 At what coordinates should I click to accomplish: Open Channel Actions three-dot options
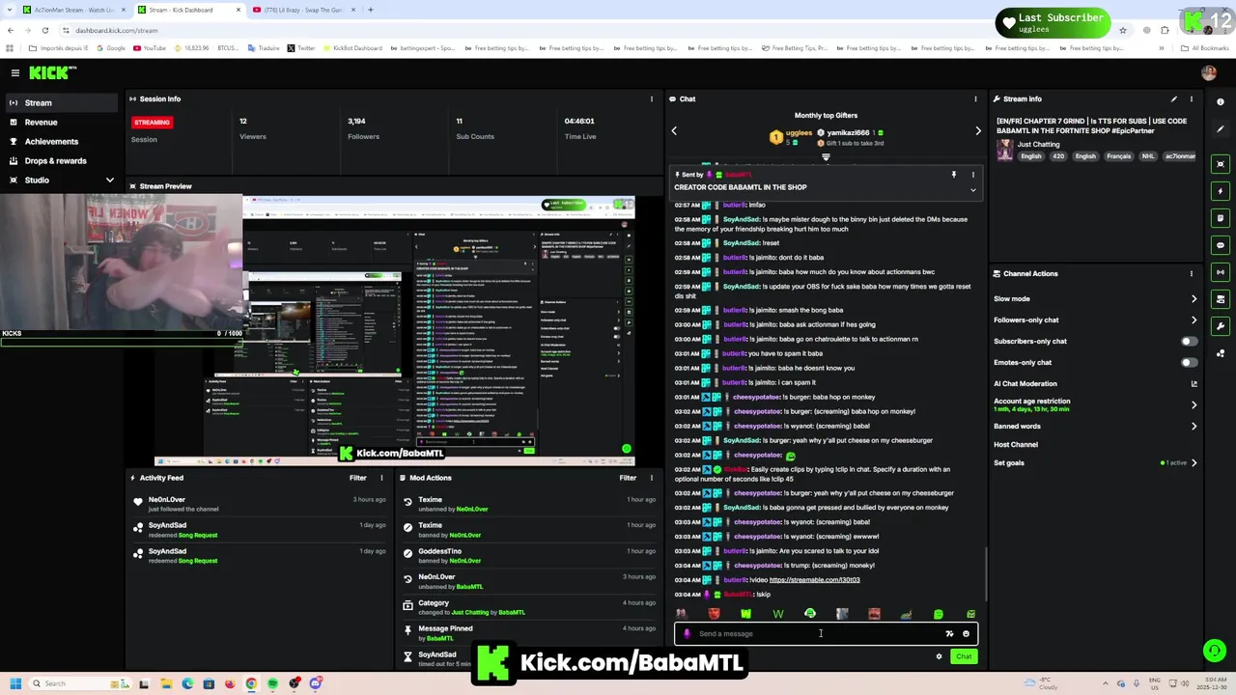tap(1192, 273)
